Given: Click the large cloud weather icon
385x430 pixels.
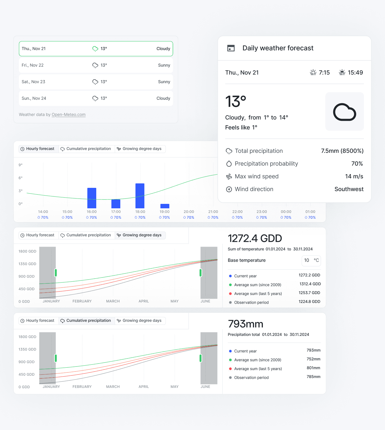Looking at the screenshot, I should 344,111.
